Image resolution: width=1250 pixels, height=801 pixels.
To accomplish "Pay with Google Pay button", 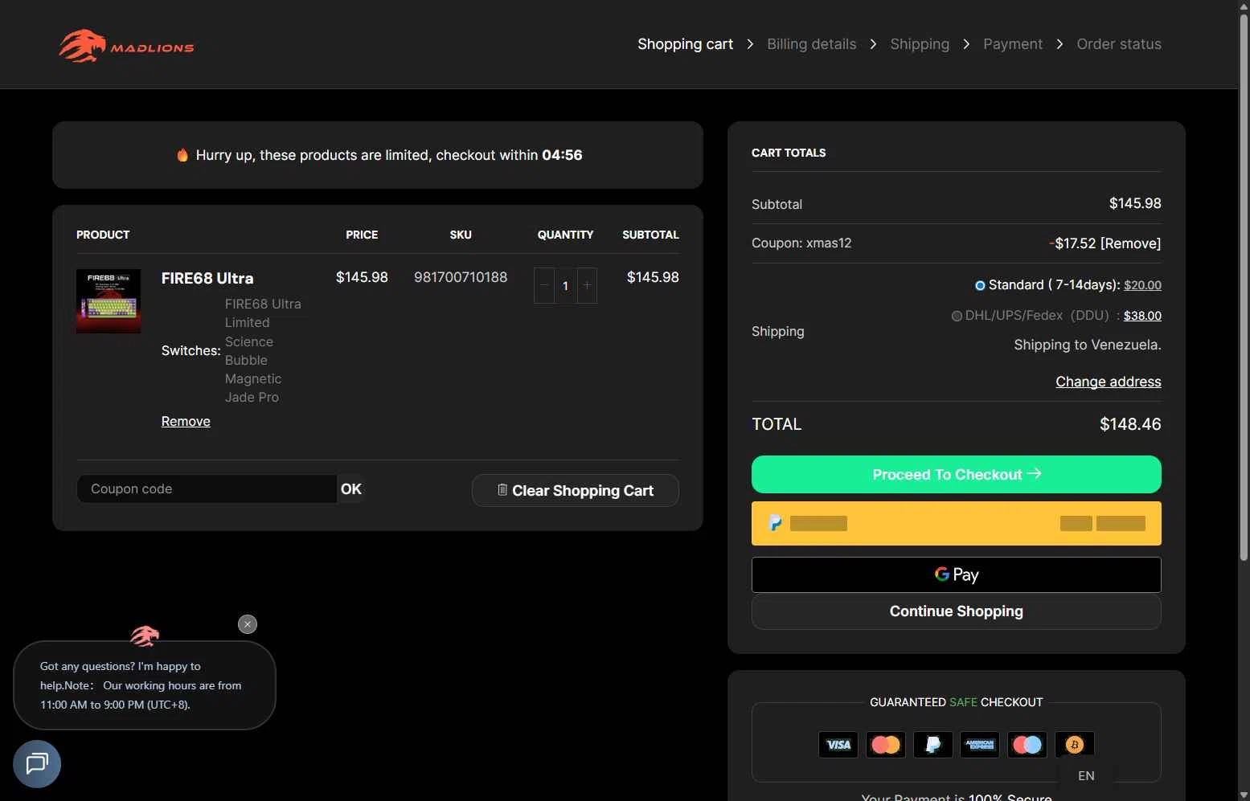I will tap(957, 574).
